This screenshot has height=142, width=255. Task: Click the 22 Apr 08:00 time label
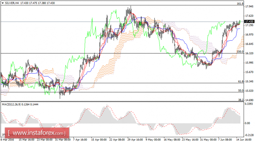(117, 140)
